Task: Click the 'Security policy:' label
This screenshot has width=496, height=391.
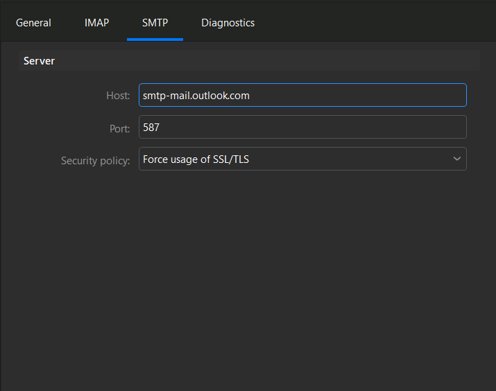Action: [x=95, y=161]
